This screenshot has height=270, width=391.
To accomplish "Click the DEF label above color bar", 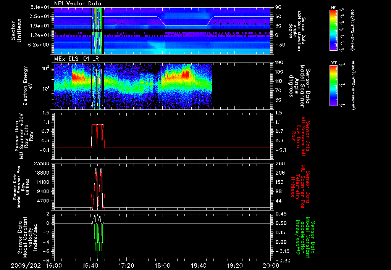I will 333,63.
